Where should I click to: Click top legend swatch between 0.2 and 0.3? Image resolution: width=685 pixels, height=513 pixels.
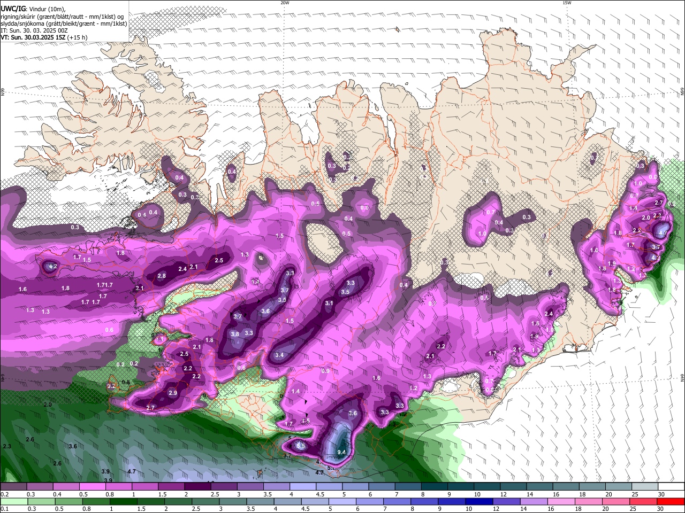coord(13,487)
